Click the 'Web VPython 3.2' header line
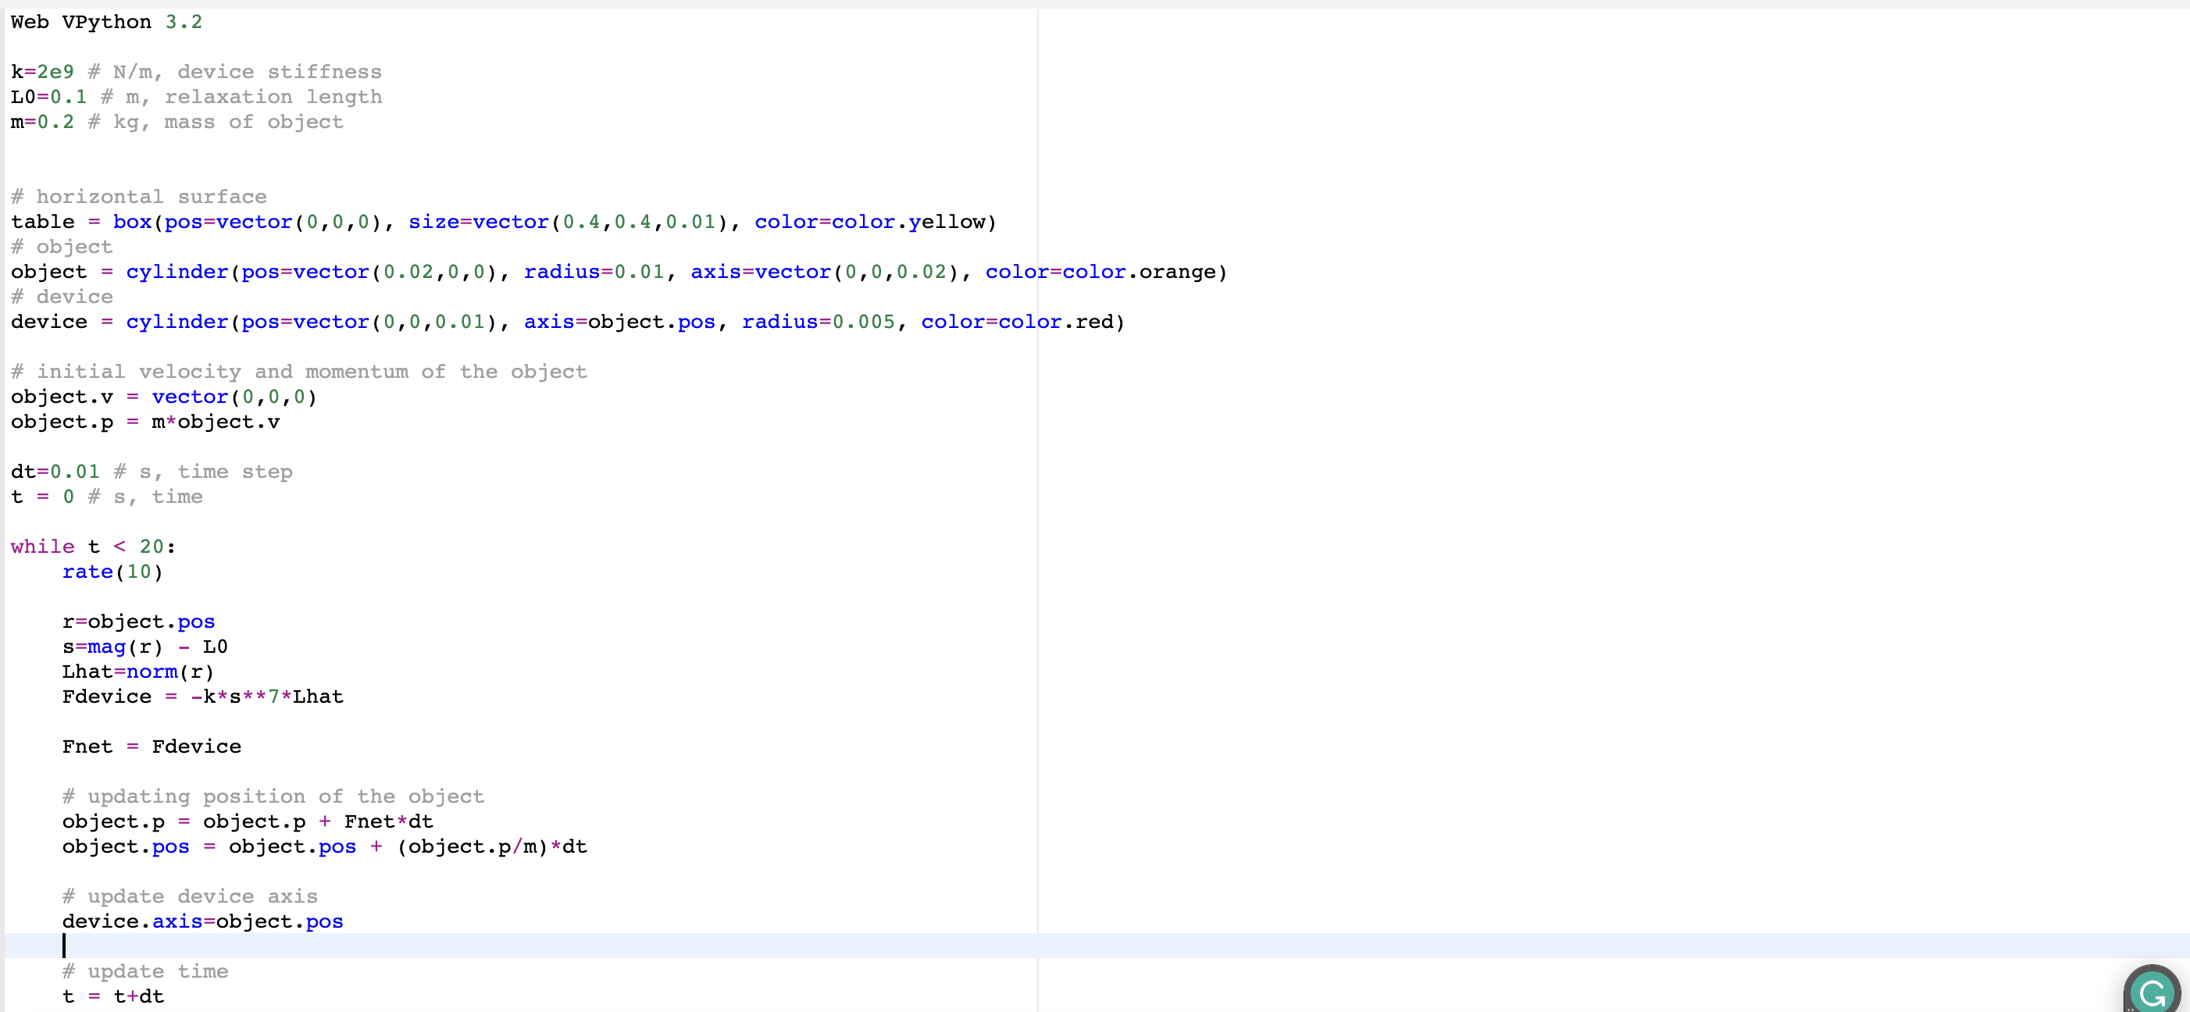Image resolution: width=2190 pixels, height=1012 pixels. [105, 22]
